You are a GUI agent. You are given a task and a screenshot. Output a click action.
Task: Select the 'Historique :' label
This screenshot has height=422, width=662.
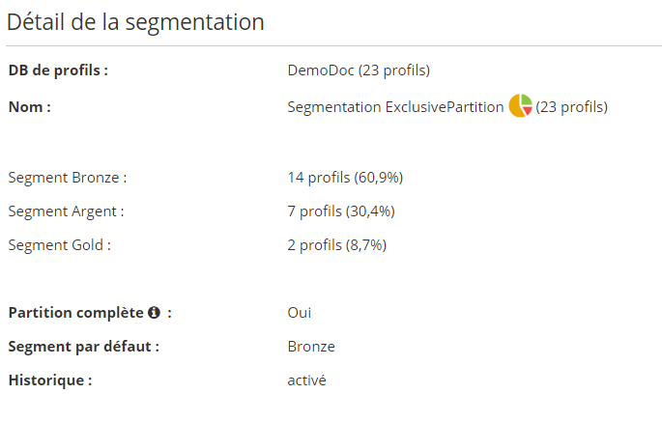tap(50, 380)
